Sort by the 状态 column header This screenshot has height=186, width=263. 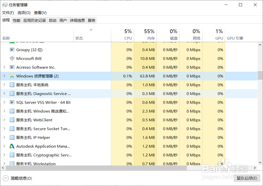pos(92,35)
